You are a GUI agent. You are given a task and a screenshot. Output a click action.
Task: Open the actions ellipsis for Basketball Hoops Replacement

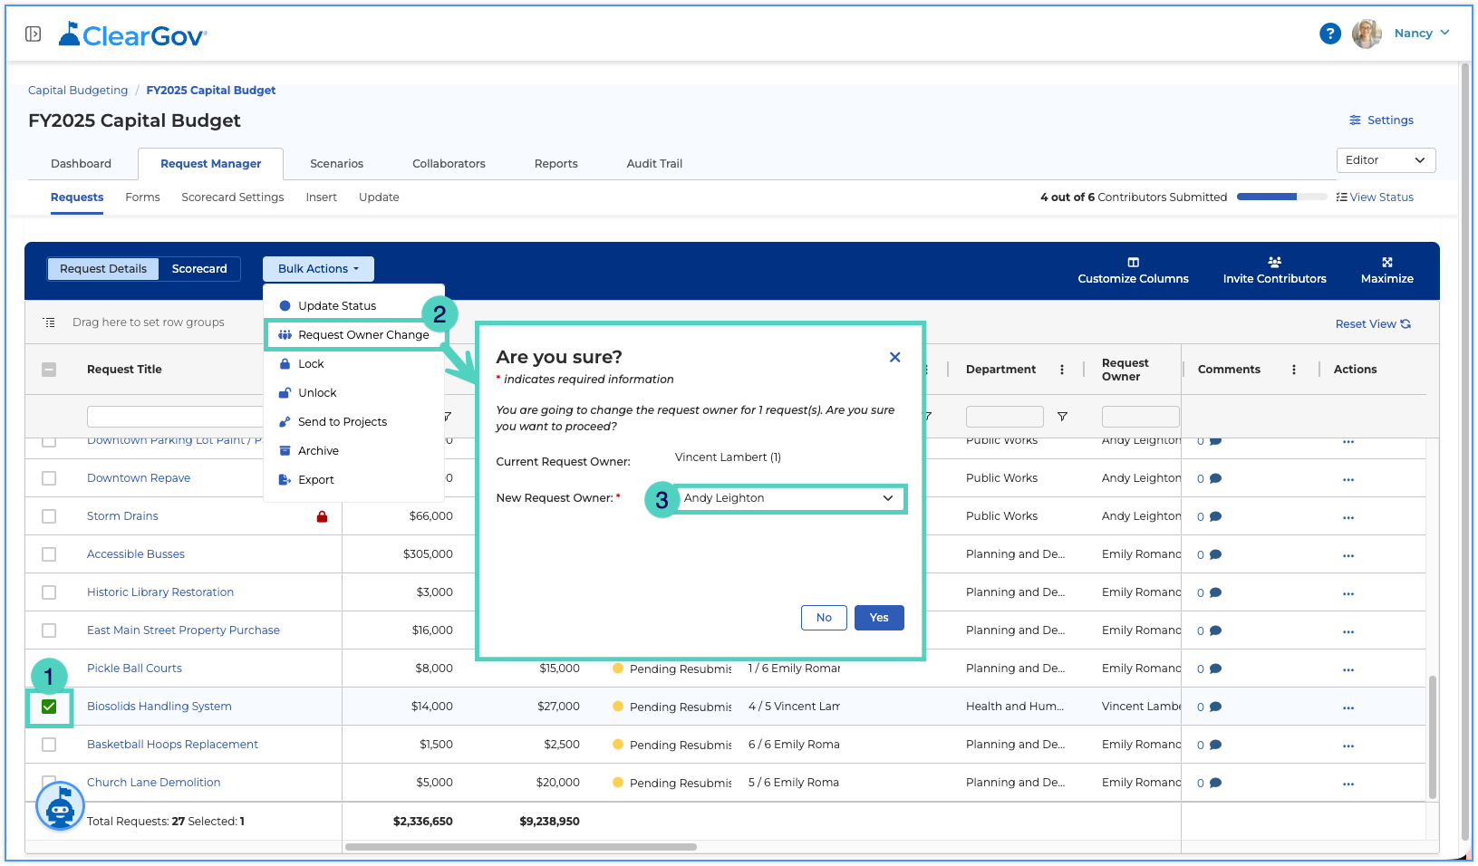(x=1348, y=746)
